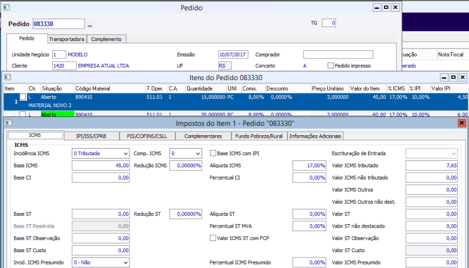Click the Valor ICMS Outros não dest. field
The width and height of the screenshot is (469, 268).
click(431, 202)
